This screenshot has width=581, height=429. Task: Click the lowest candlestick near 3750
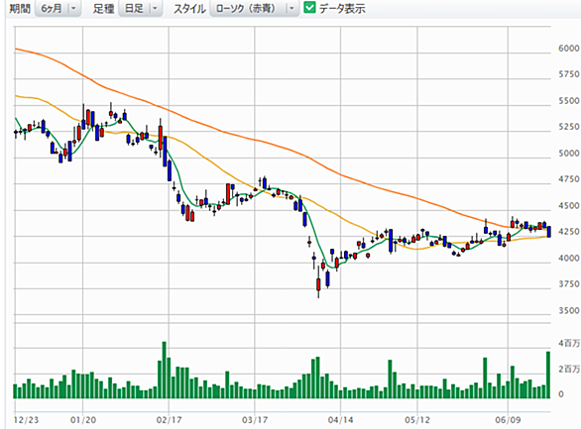(318, 284)
